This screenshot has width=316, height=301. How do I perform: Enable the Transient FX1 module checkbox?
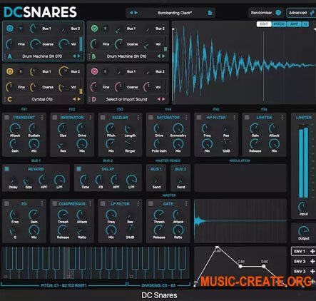point(6,117)
